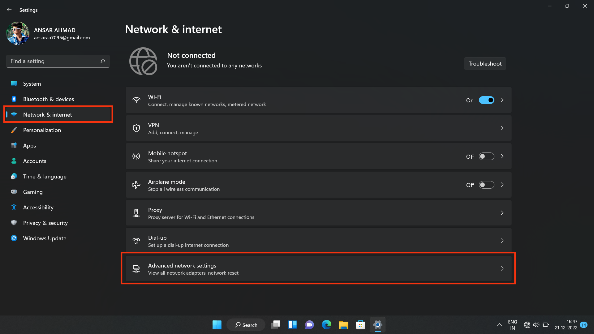This screenshot has height=334, width=594.
Task: Open the Proxy row chevron
Action: [502, 213]
